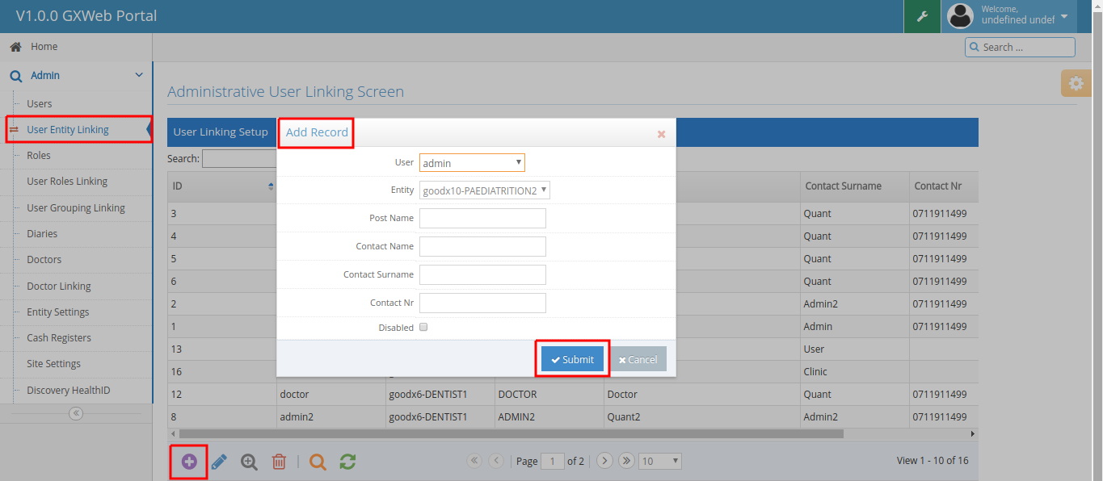Click the green refresh grid icon
Image resolution: width=1103 pixels, height=481 pixels.
(348, 462)
